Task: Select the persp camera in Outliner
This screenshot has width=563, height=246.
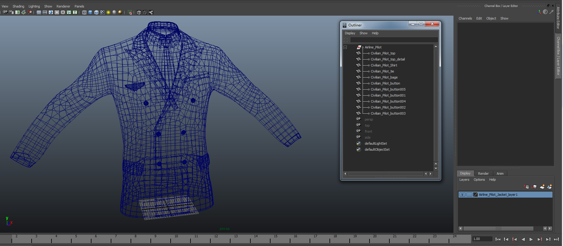Action: pos(369,119)
